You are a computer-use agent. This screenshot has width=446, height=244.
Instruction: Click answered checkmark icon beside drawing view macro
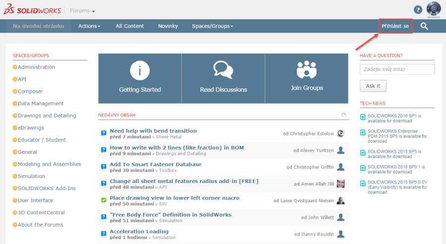pos(104,200)
